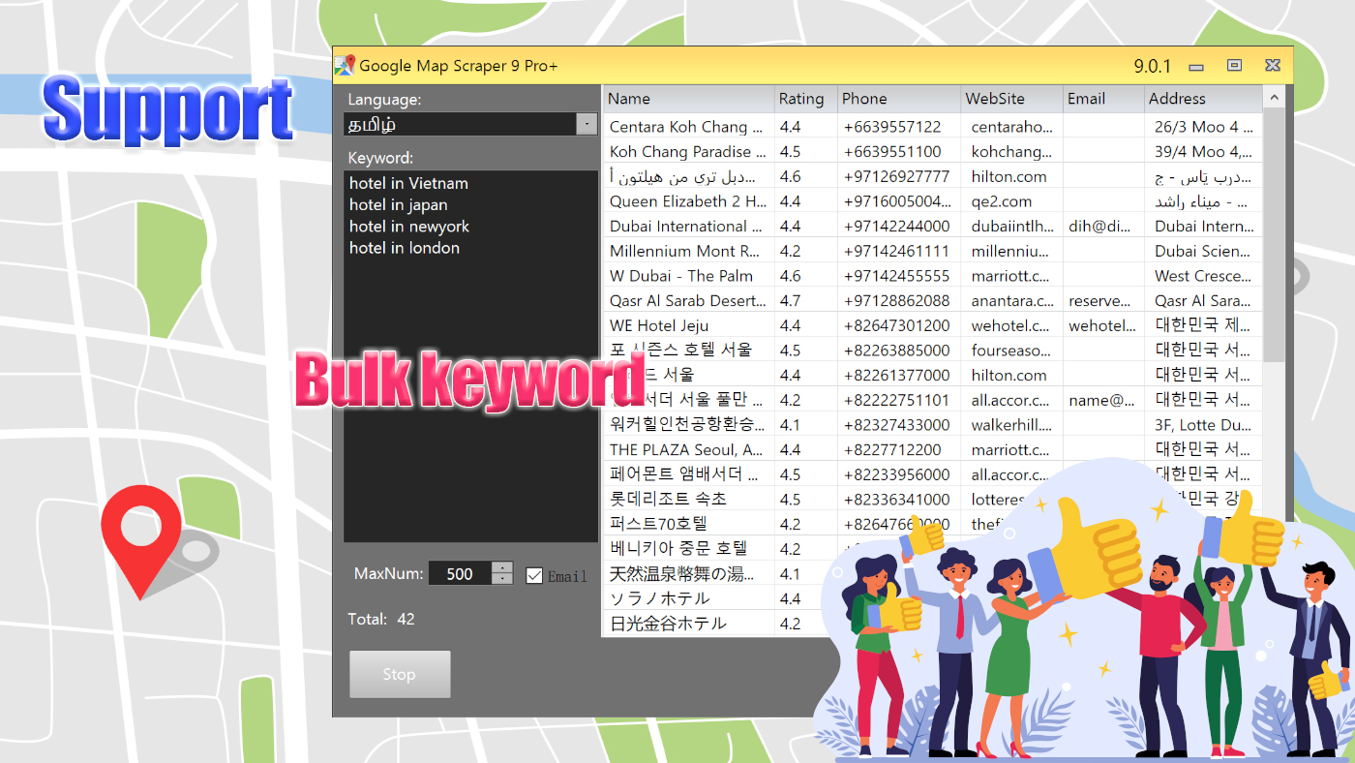Select the keyword 'hotel in Vietnam'
This screenshot has width=1355, height=763.
[x=407, y=183]
